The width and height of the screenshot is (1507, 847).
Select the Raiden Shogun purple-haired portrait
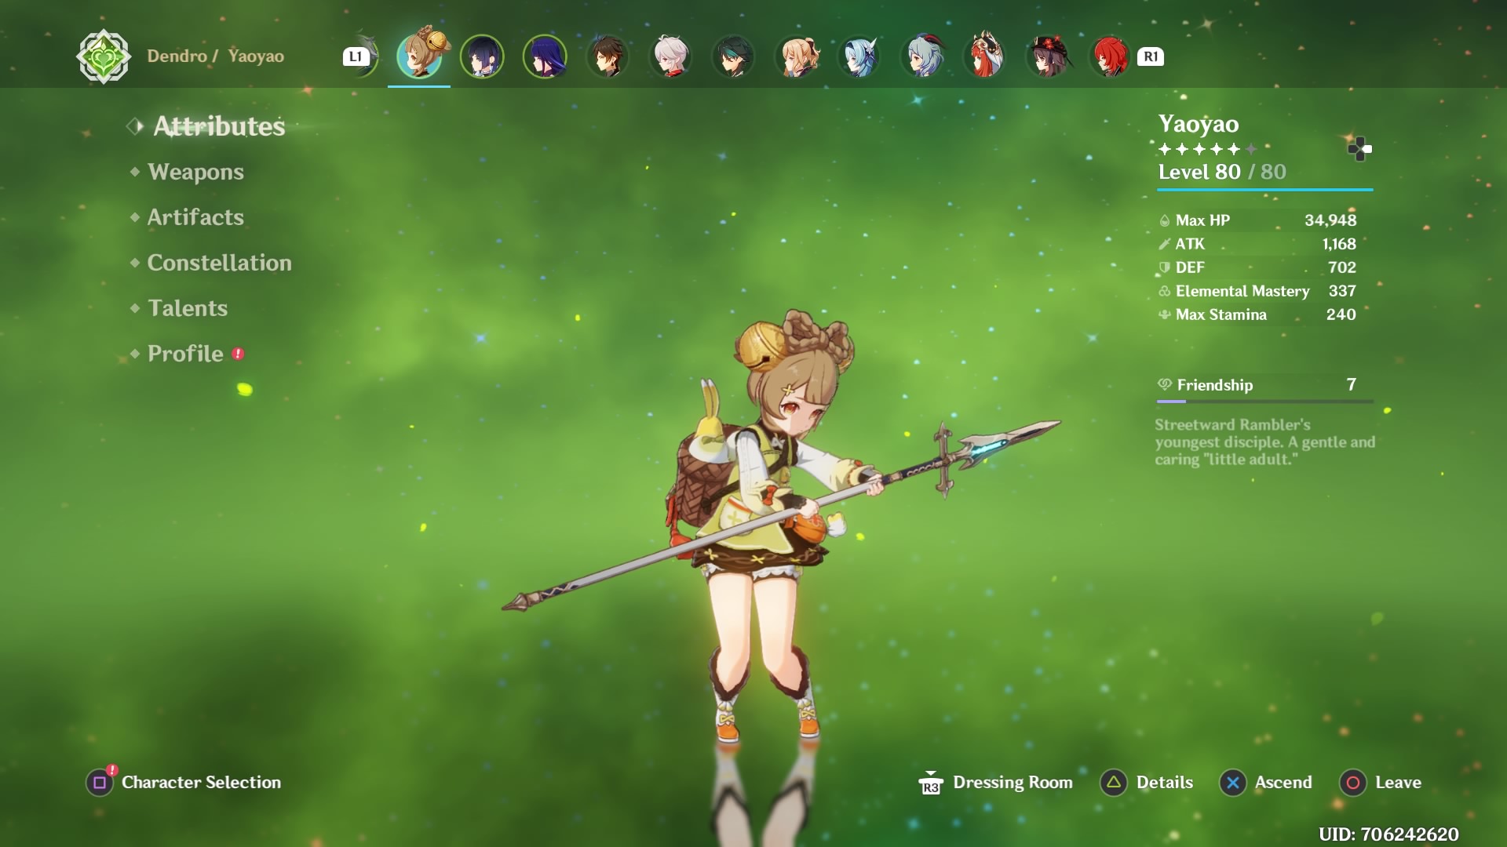(x=545, y=56)
